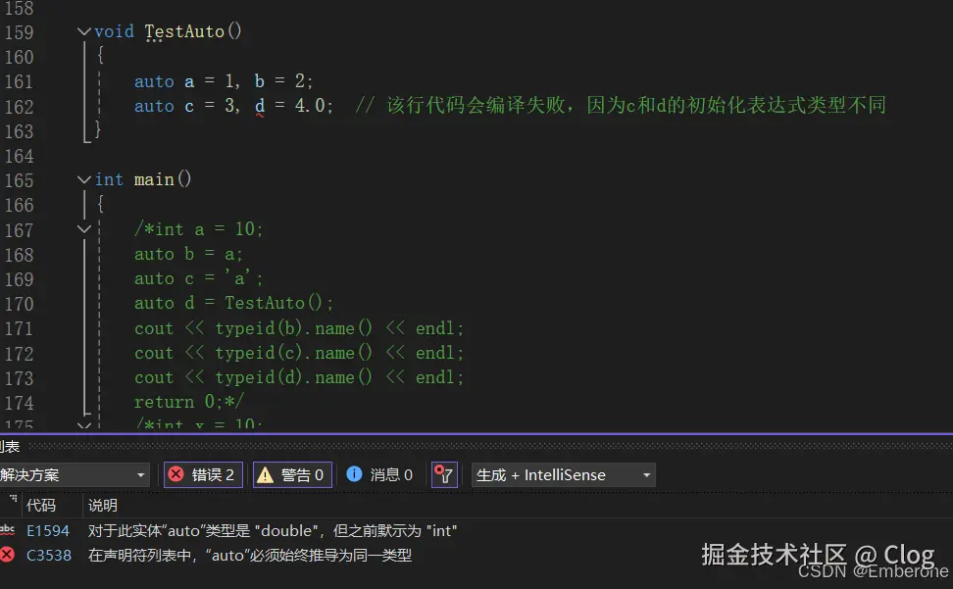Image resolution: width=953 pixels, height=589 pixels.
Task: Toggle the 错误 2 errors filter
Action: point(202,474)
